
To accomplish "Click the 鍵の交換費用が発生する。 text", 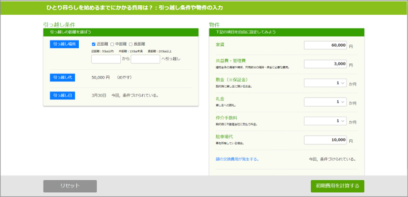I will [x=237, y=159].
